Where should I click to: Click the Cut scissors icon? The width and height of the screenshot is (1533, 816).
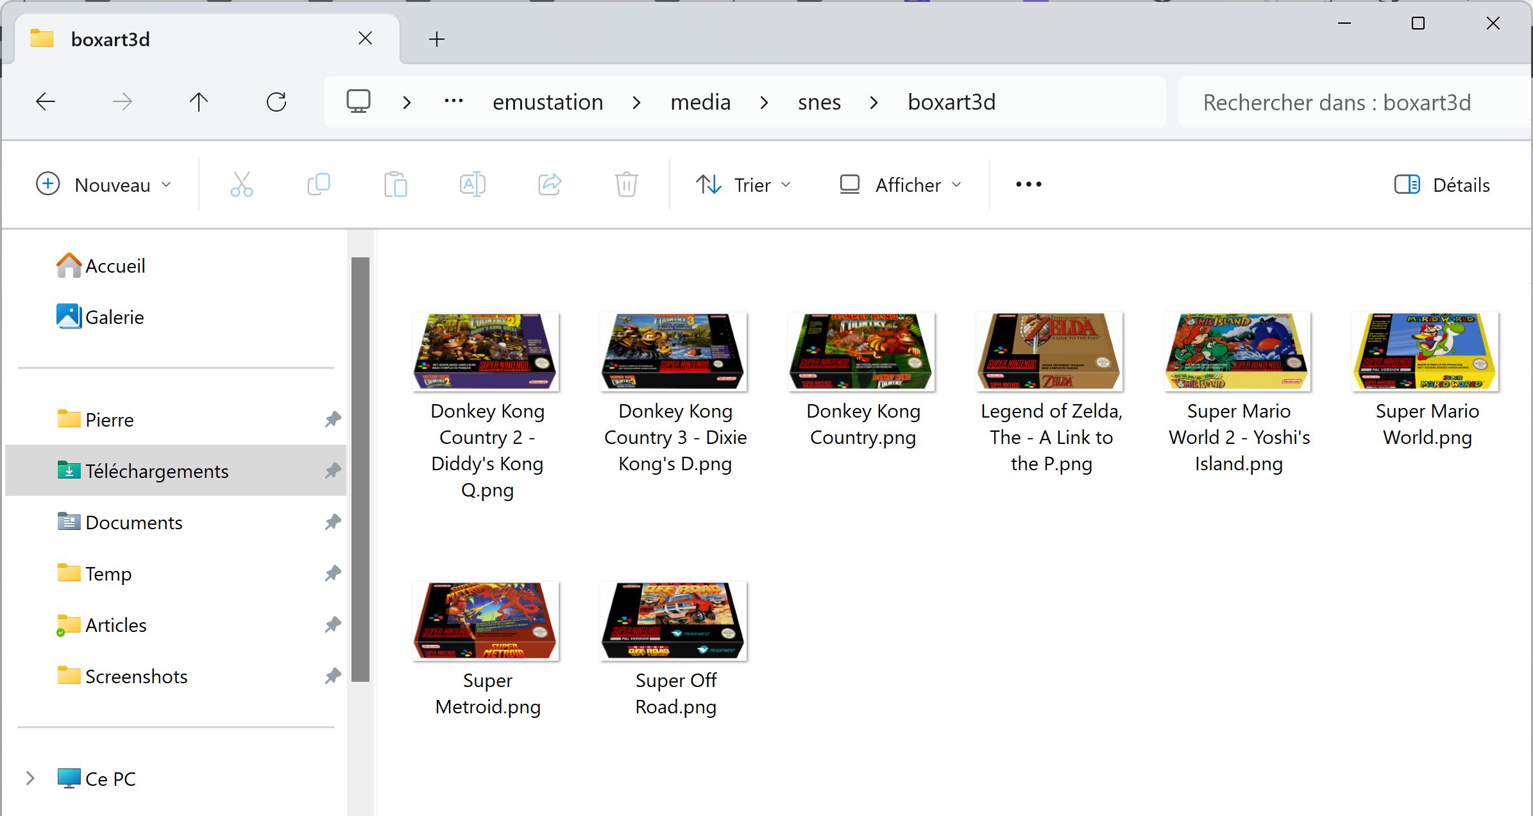point(242,185)
